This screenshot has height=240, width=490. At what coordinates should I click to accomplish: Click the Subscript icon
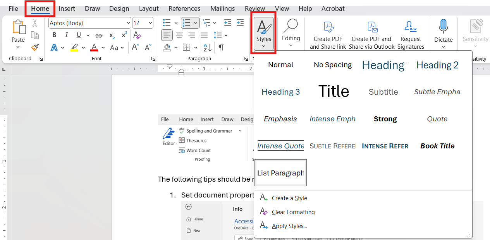pyautogui.click(x=111, y=35)
